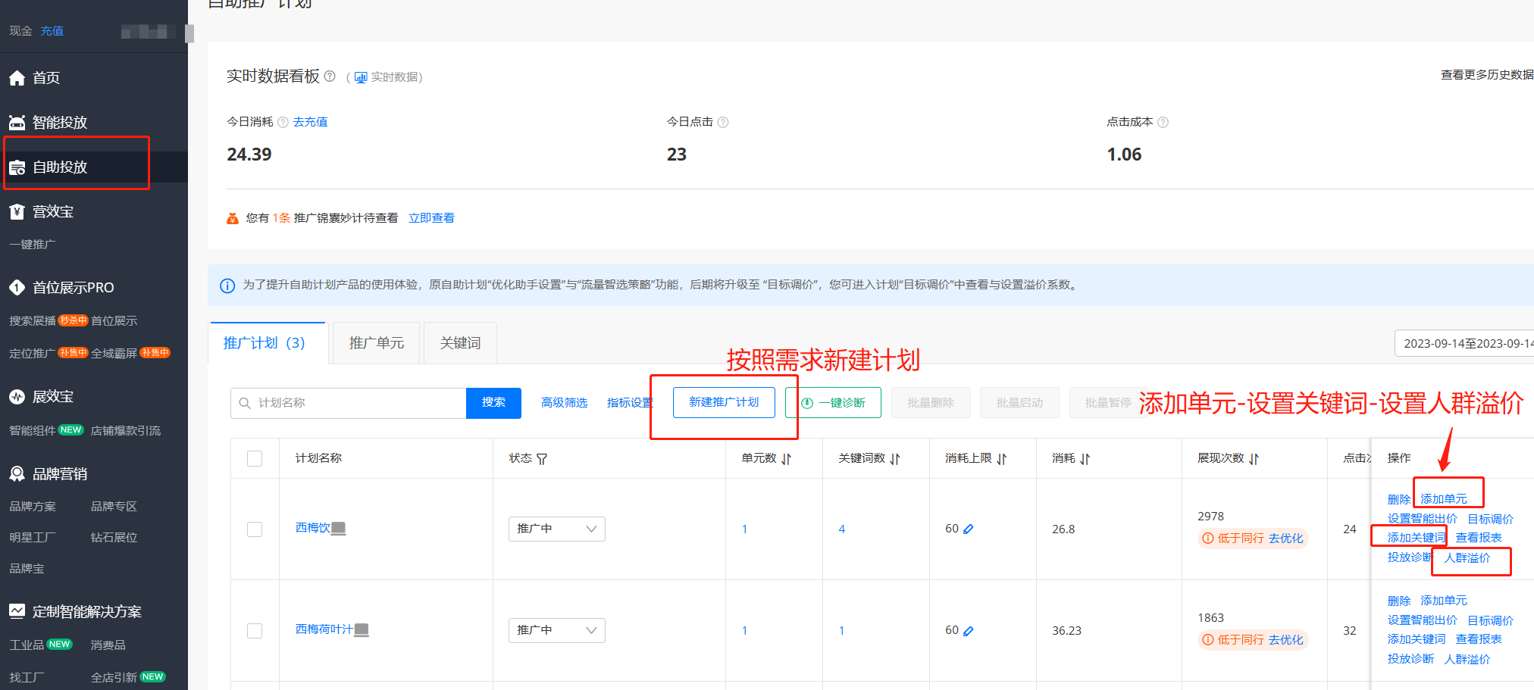Expand the 推广中 status dropdown for 西梅饮

(556, 529)
